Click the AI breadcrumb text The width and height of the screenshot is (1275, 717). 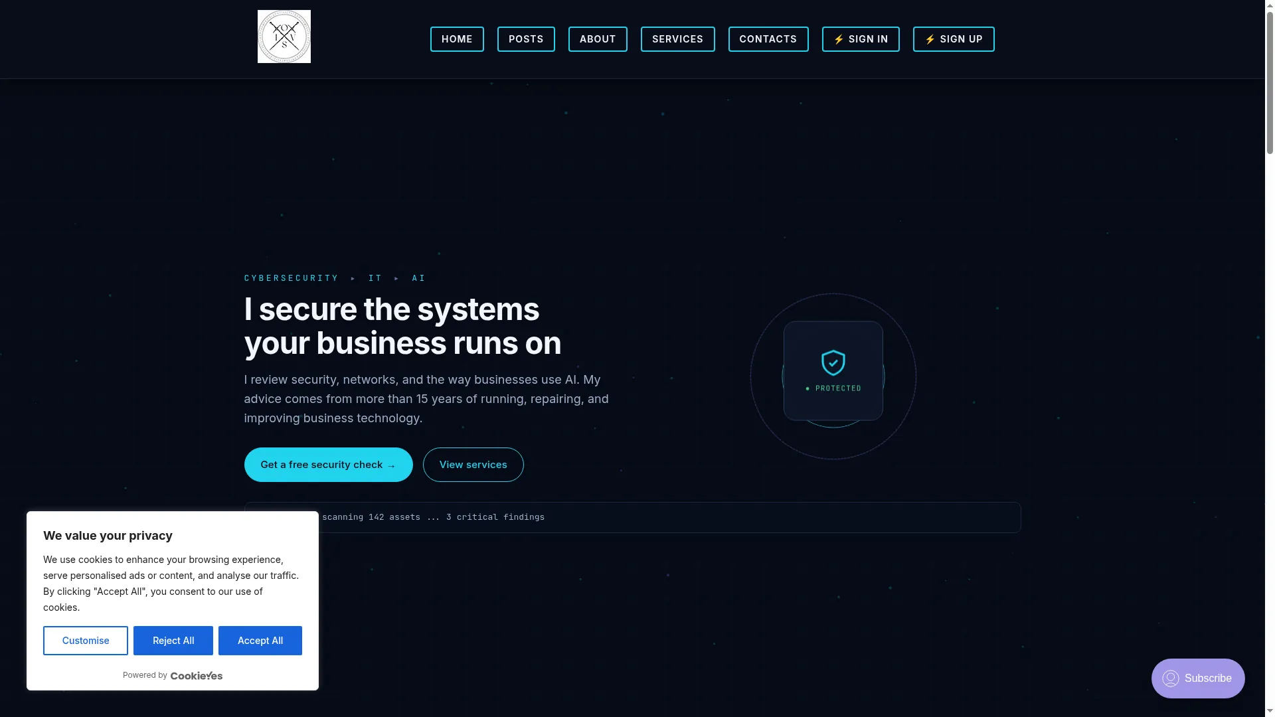tap(418, 278)
